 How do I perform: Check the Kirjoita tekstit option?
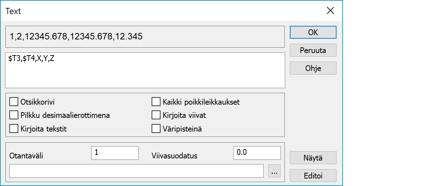[x=14, y=129]
